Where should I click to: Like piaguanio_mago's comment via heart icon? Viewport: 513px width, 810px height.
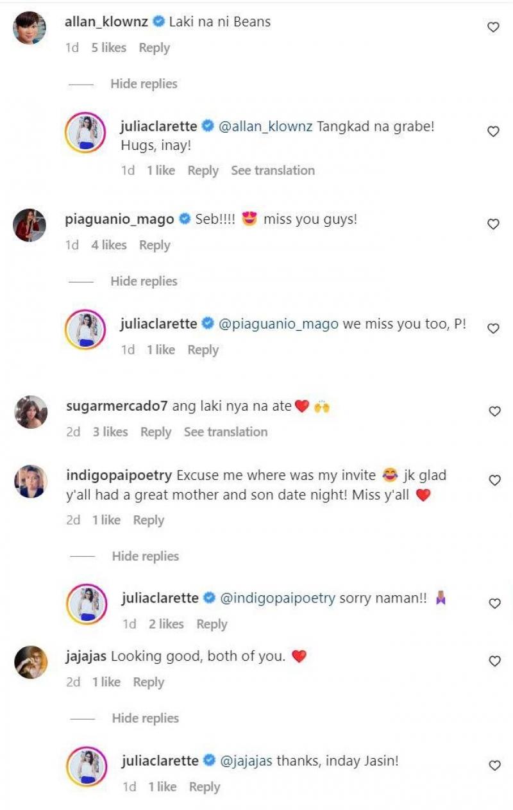[492, 223]
